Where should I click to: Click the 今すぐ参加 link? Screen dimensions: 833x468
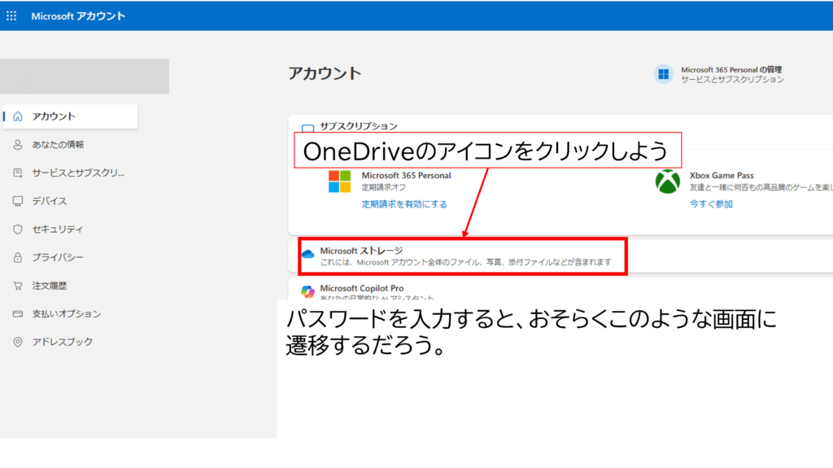(711, 204)
